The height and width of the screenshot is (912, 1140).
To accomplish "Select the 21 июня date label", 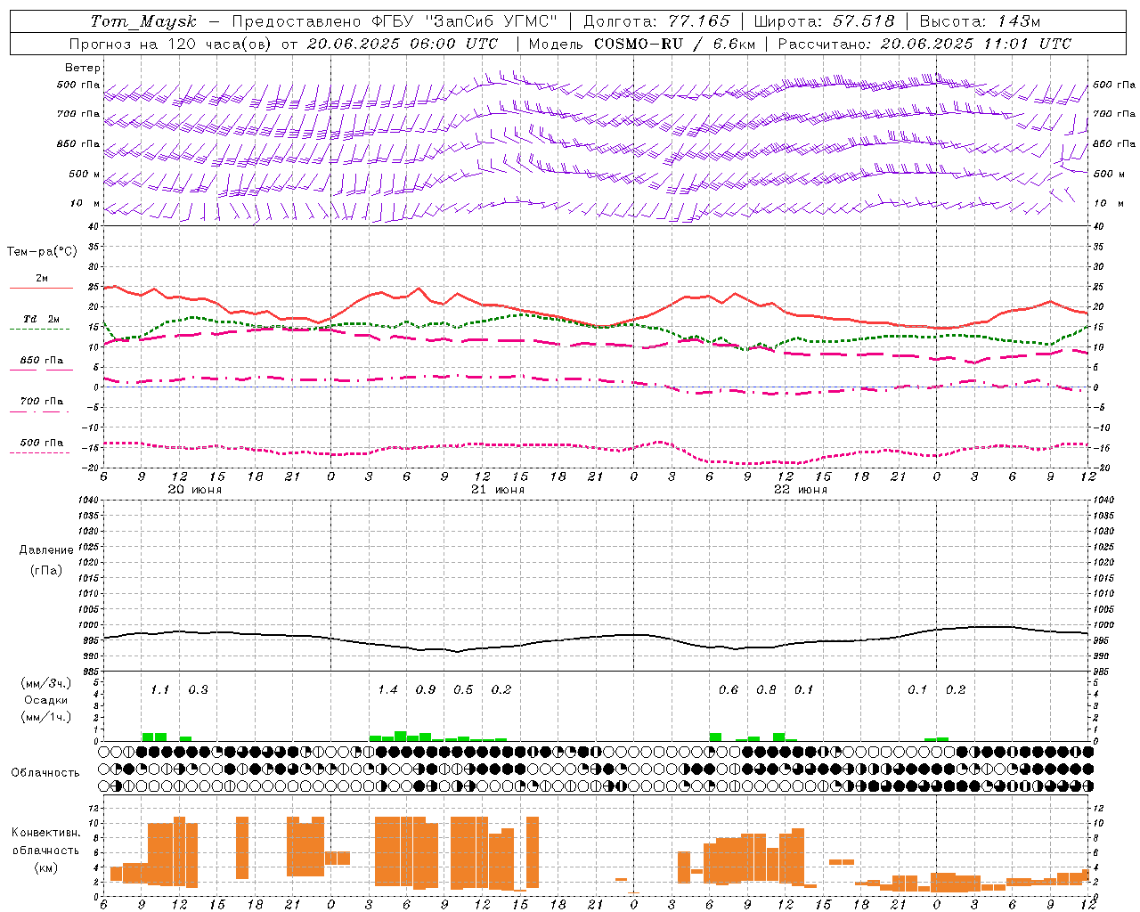I will coord(498,490).
